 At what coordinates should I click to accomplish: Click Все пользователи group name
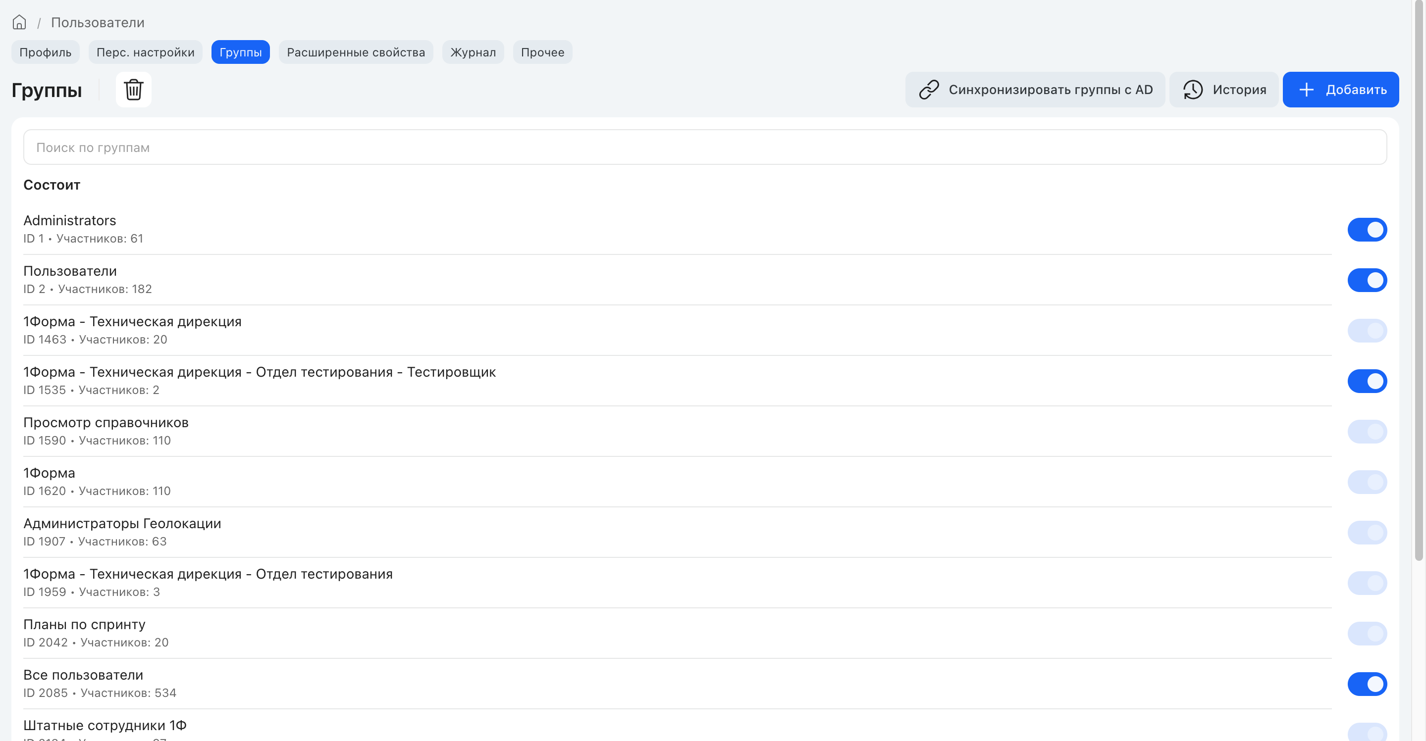(83, 675)
